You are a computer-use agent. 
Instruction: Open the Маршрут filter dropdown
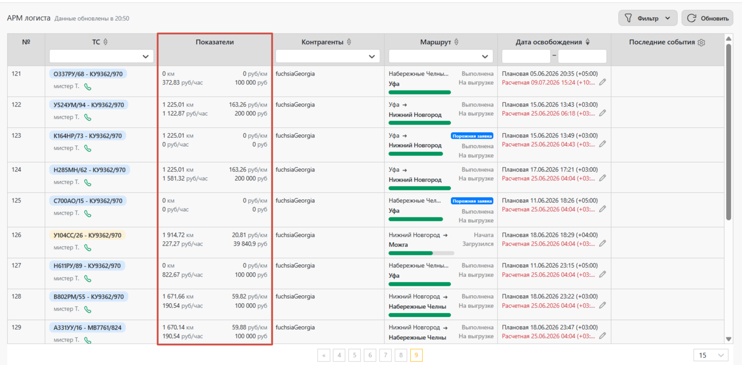coord(441,56)
